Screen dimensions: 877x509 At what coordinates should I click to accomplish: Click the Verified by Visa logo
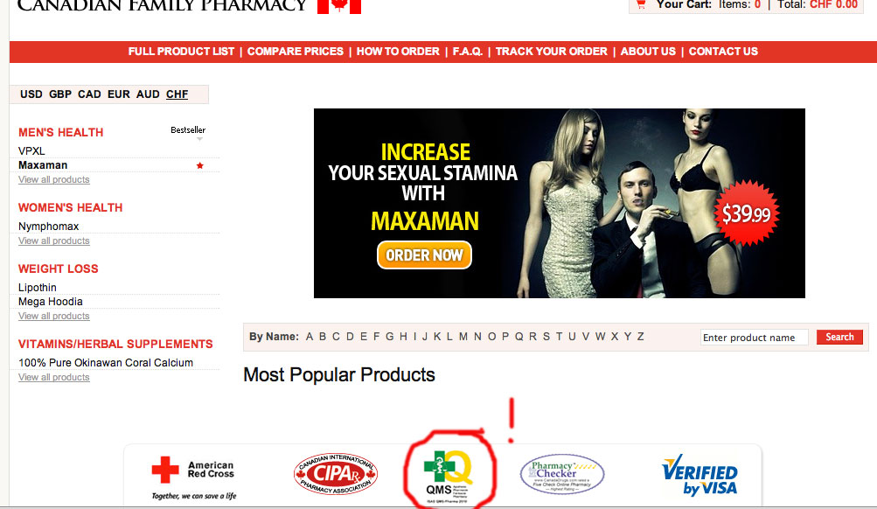[x=700, y=475]
